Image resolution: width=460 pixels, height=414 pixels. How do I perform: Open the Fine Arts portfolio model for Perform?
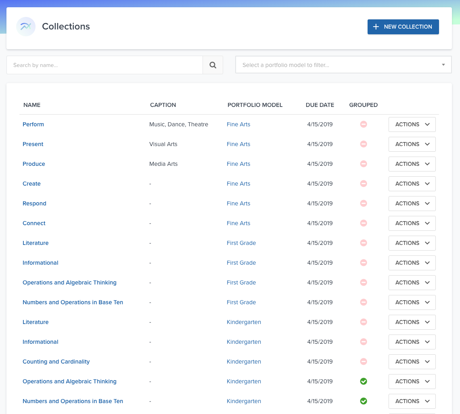tap(238, 124)
